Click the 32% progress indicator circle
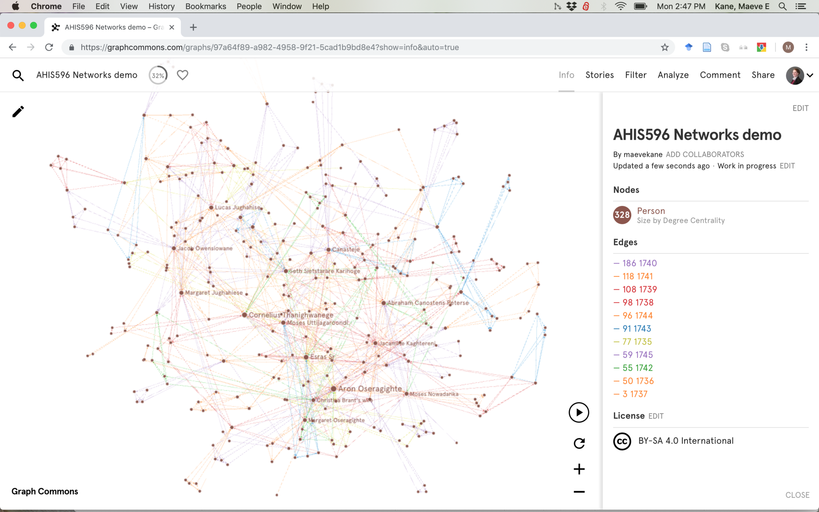The height and width of the screenshot is (512, 819). click(158, 75)
